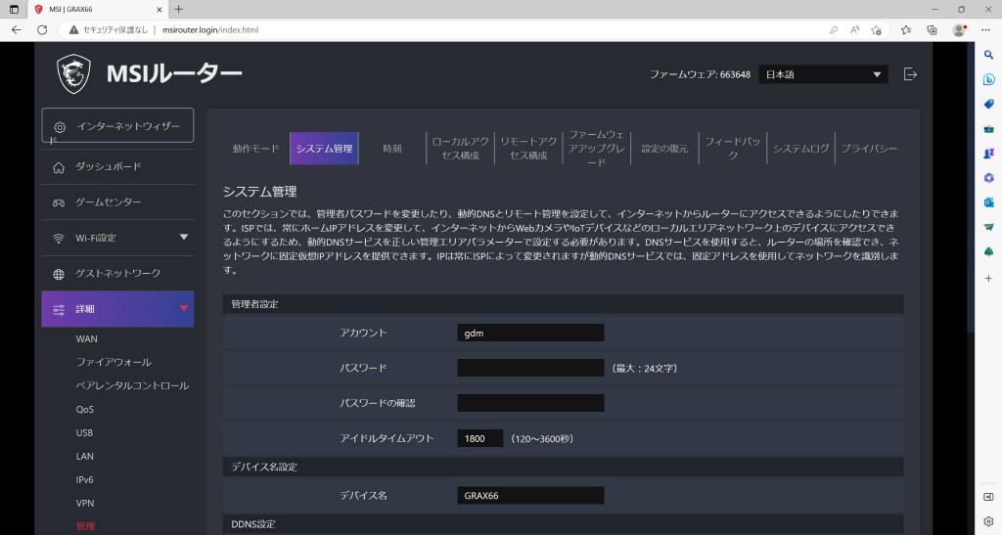Open the VPN submenu item
Image resolution: width=1002 pixels, height=535 pixels.
point(84,503)
